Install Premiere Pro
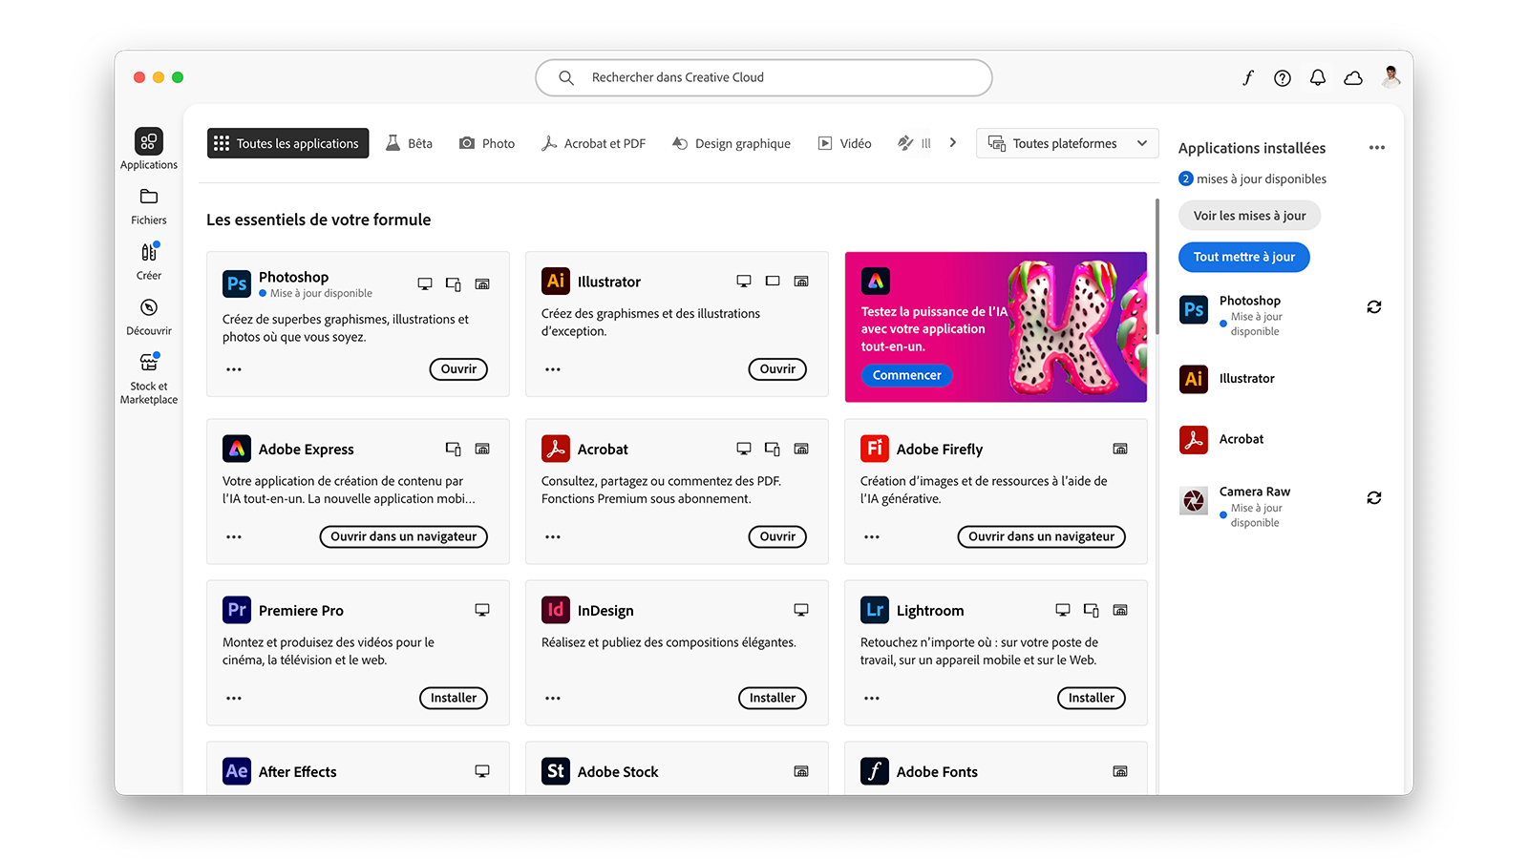Screen dimensions: 1528x859 point(453,698)
